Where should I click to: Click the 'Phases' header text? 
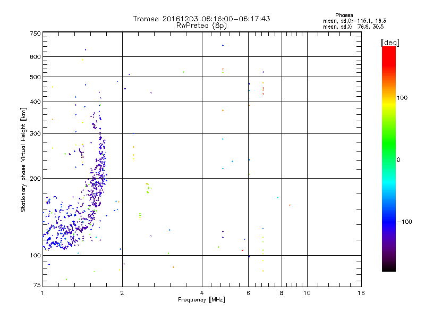pyautogui.click(x=344, y=15)
